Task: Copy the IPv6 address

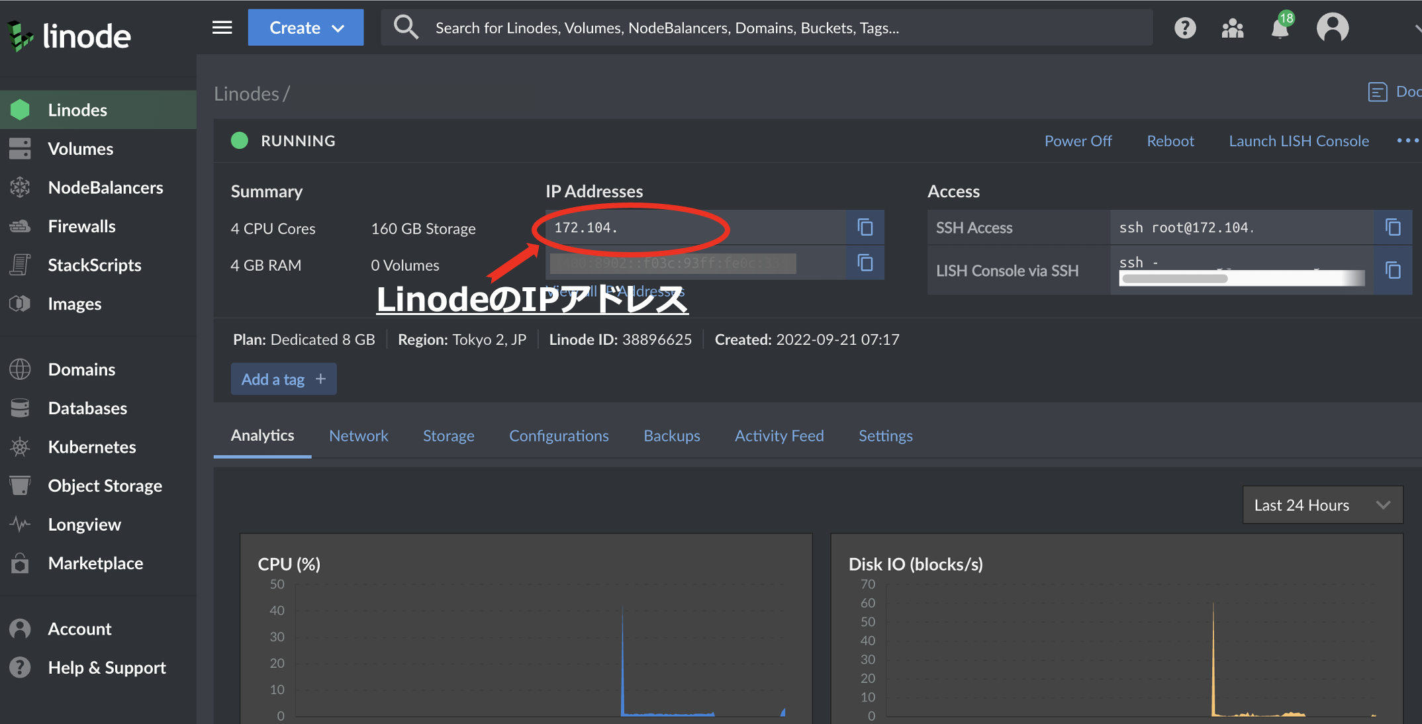Action: pyautogui.click(x=865, y=263)
